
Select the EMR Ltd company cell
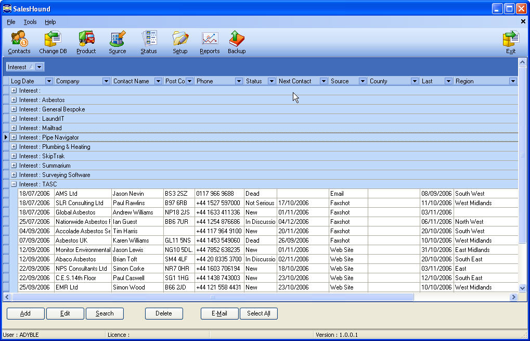click(83, 287)
